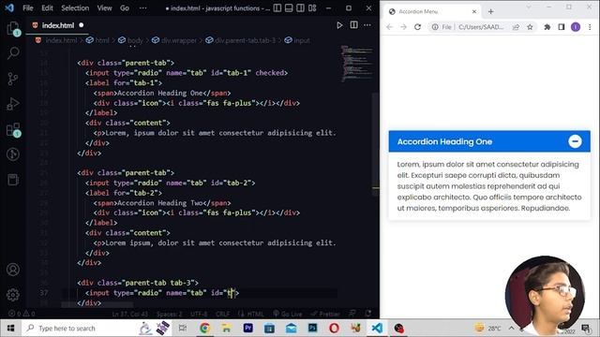Open the Run and Debug view
Screen dimensions: 600x337
[13, 104]
